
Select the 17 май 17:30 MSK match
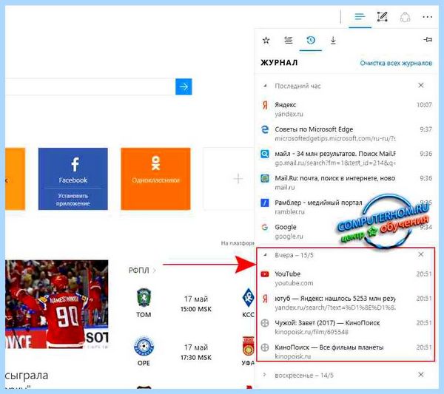point(196,353)
